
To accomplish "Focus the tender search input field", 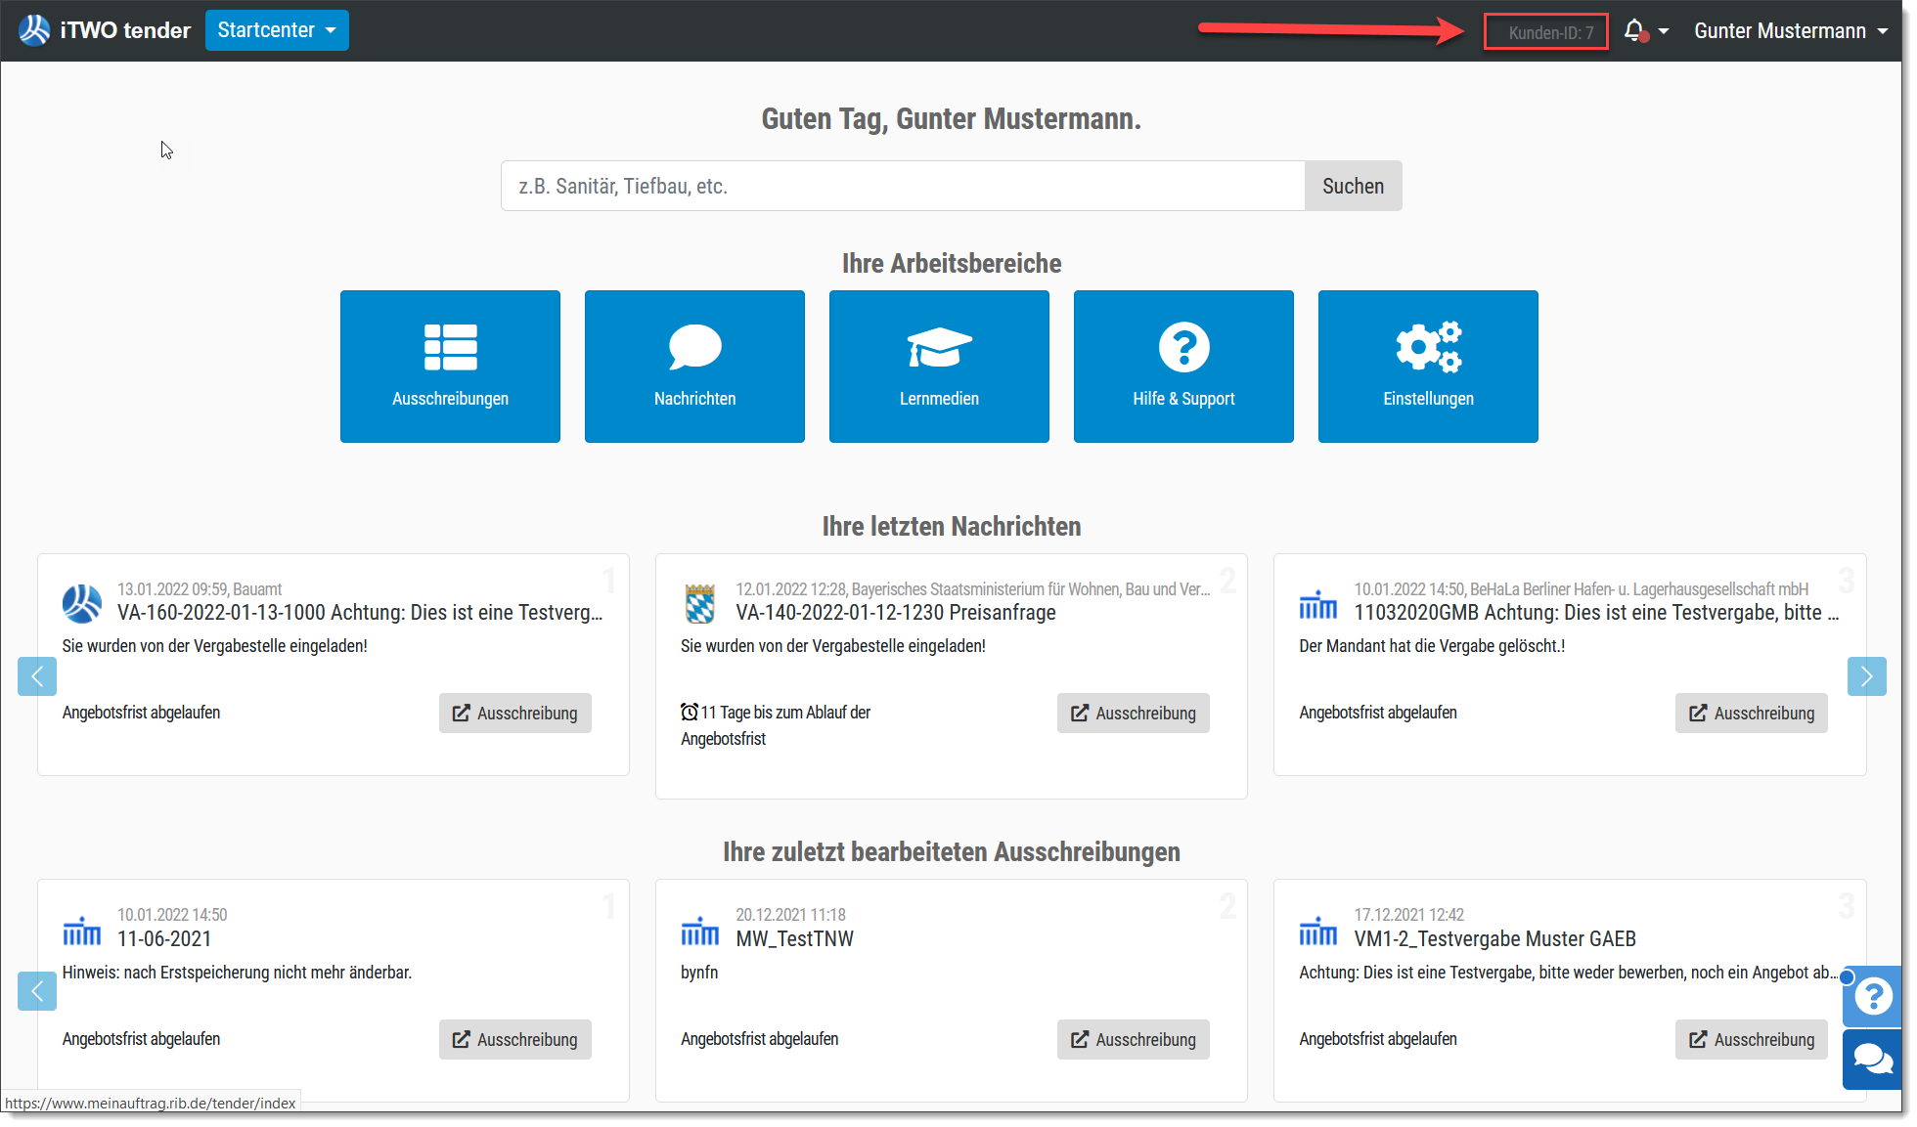I will click(903, 186).
